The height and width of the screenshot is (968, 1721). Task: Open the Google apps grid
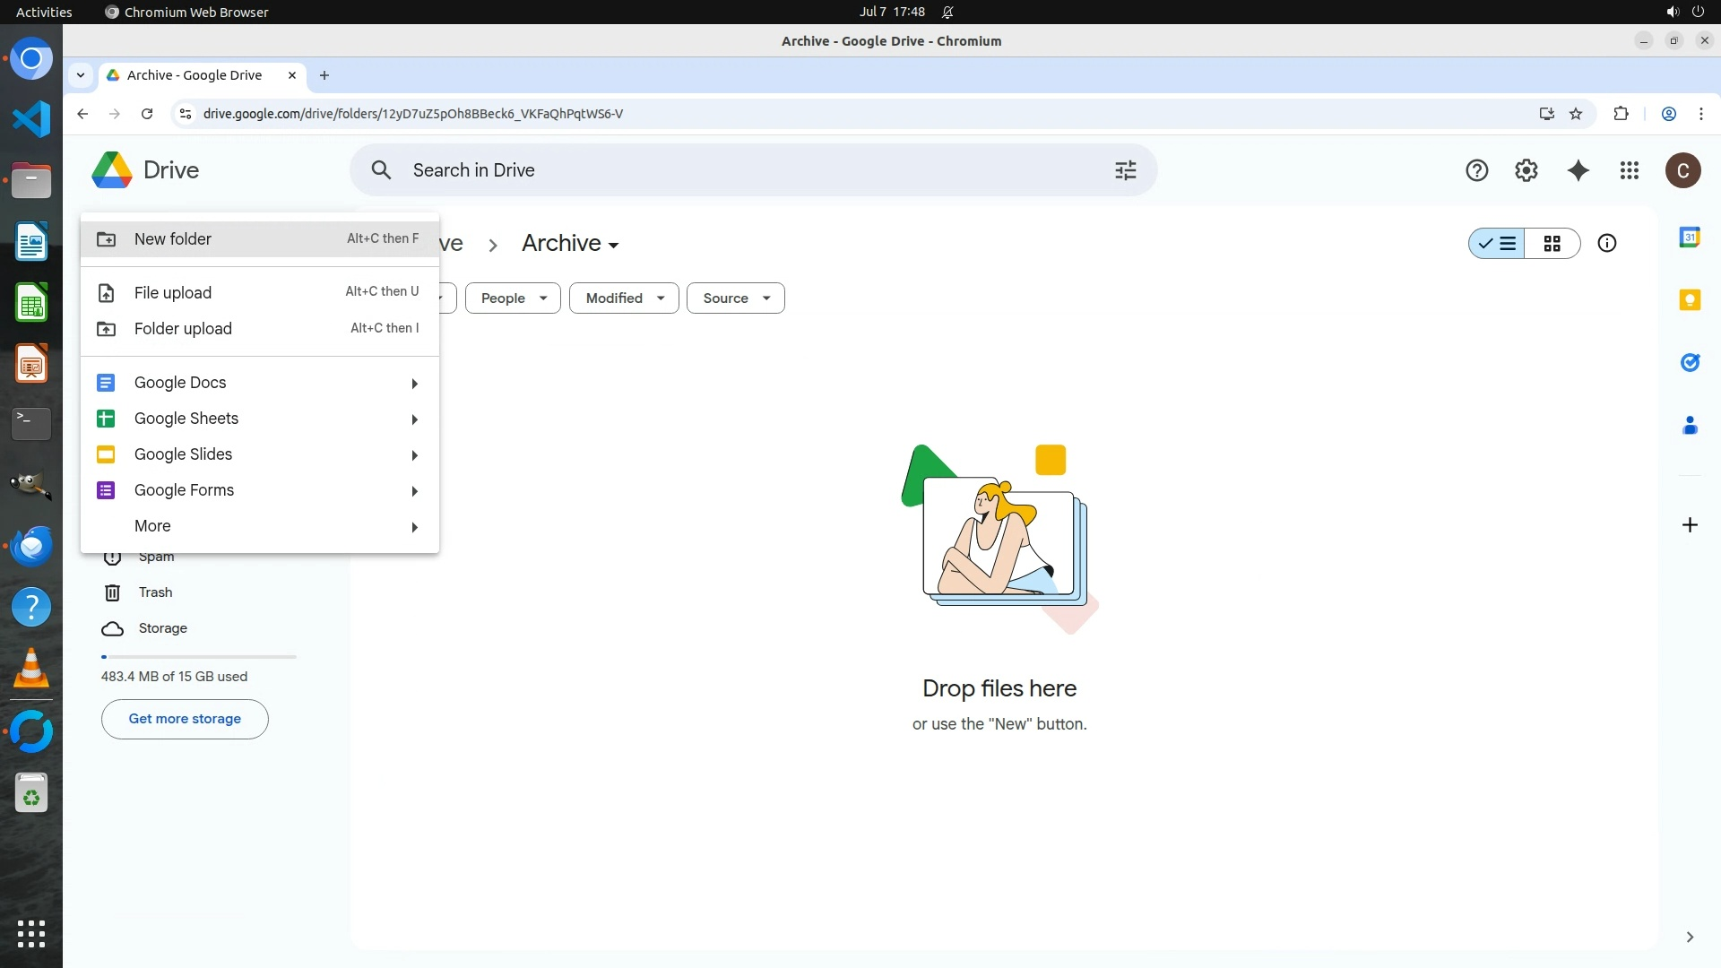click(x=1629, y=170)
